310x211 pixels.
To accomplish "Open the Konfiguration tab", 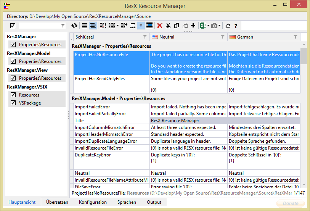I will click(93, 202).
